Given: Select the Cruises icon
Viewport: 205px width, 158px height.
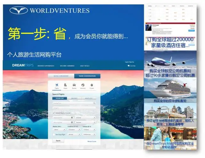Looking at the screenshot, I should [x=92, y=85].
